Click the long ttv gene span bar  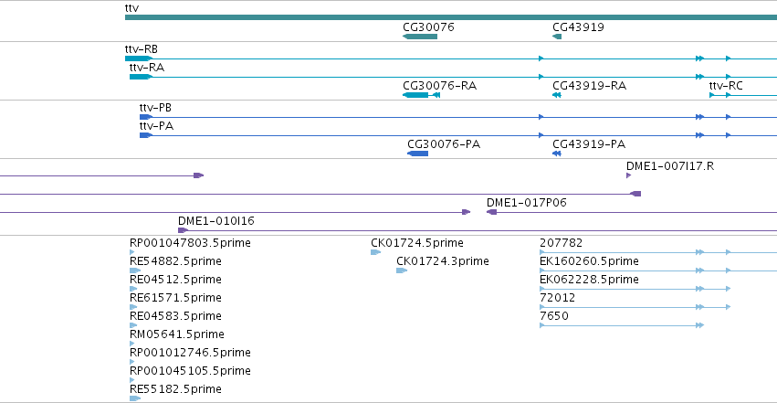click(x=451, y=18)
